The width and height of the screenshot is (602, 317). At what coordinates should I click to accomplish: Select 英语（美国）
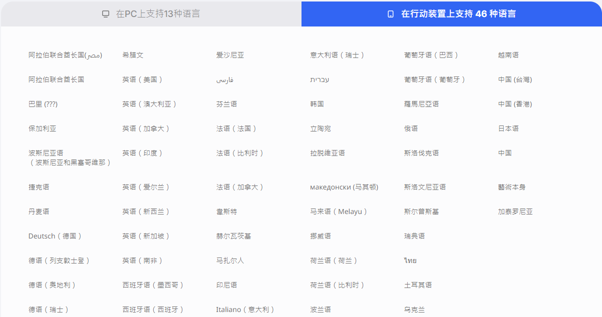pyautogui.click(x=143, y=79)
